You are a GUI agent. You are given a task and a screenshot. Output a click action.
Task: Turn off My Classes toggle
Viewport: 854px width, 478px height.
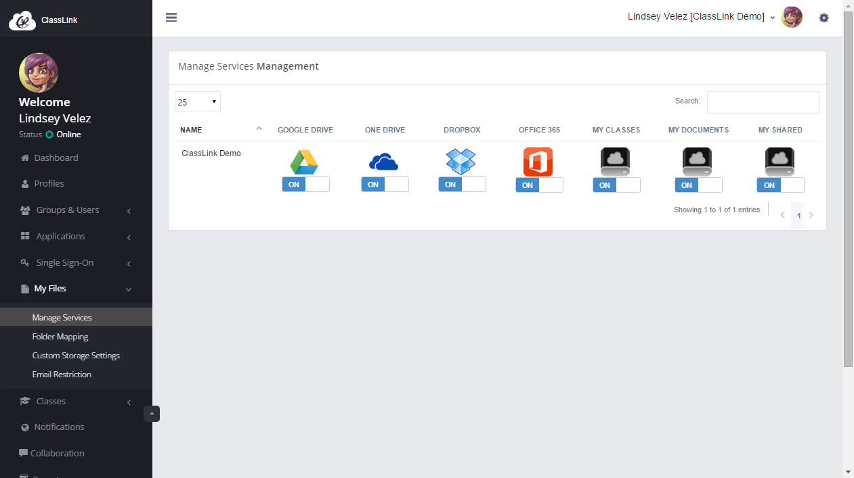[616, 185]
